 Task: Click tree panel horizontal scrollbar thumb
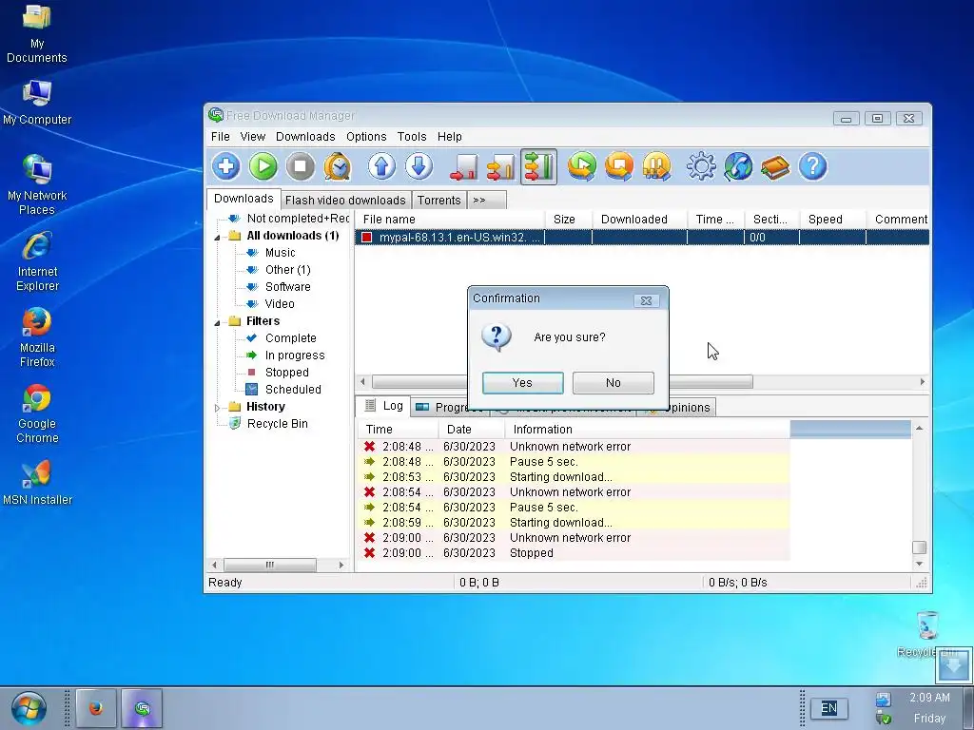269,565
